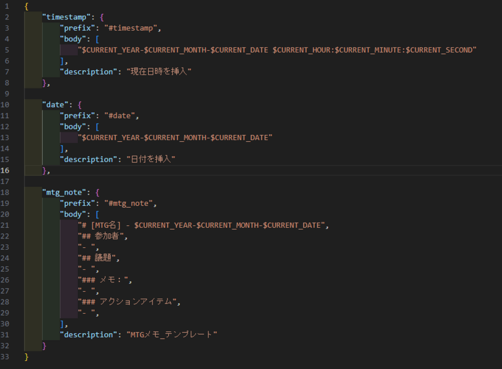Image resolution: width=502 pixels, height=369 pixels.
Task: Click the "#timestamp" prefix value
Action: click(131, 28)
